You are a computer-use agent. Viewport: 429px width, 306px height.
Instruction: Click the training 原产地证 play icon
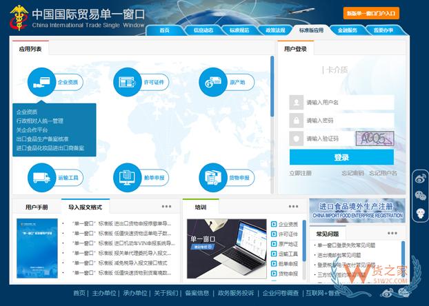tap(274, 244)
